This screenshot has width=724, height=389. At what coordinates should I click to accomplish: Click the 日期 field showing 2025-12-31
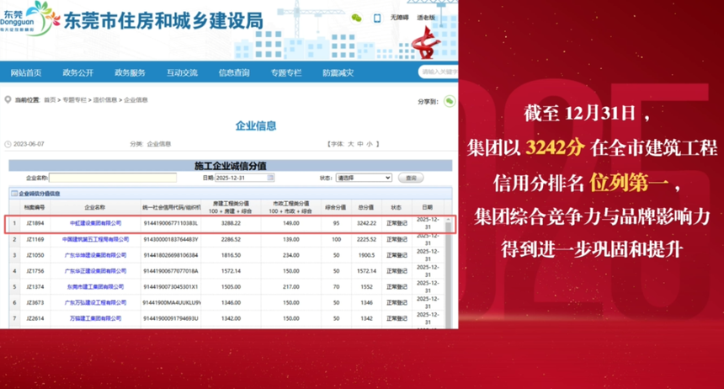click(x=245, y=178)
